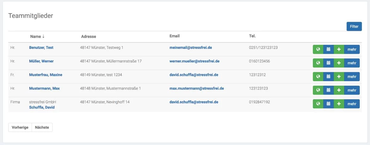Select address '48148 Münster, Mustermannstraße 1'
Screen dimensions: 370x145
pos(110,88)
